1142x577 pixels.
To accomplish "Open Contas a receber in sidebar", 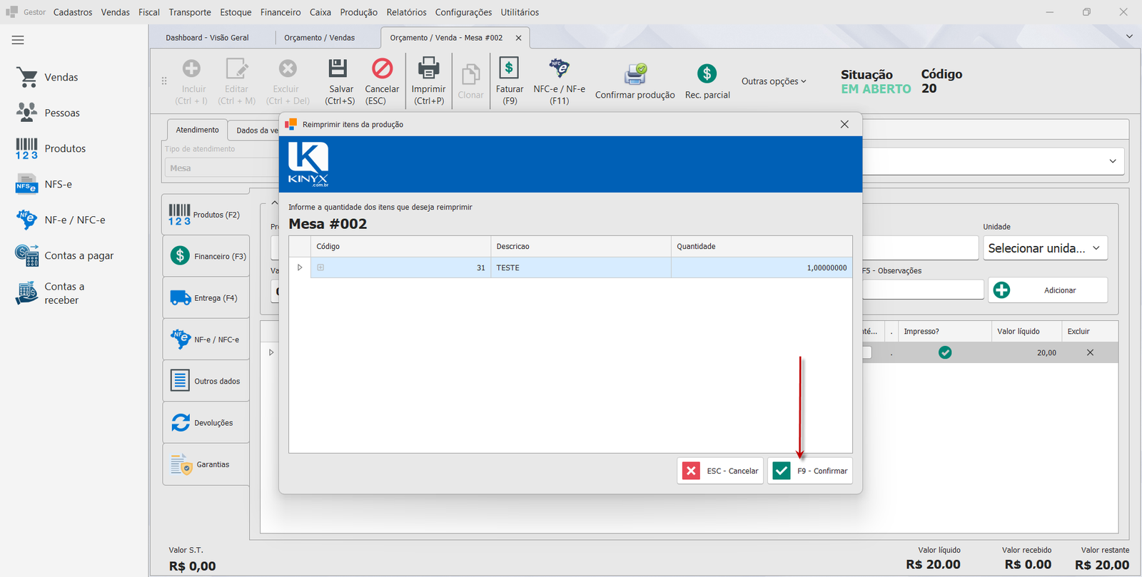I will click(50, 293).
